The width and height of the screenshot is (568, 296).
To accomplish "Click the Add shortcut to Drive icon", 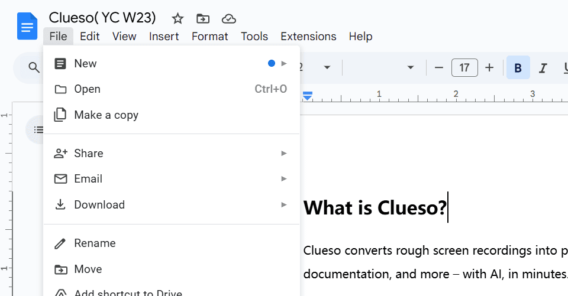I will tap(60, 292).
